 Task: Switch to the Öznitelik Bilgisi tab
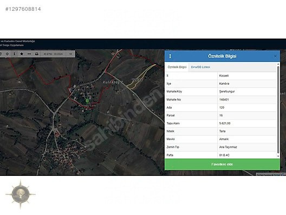[x=177, y=67]
